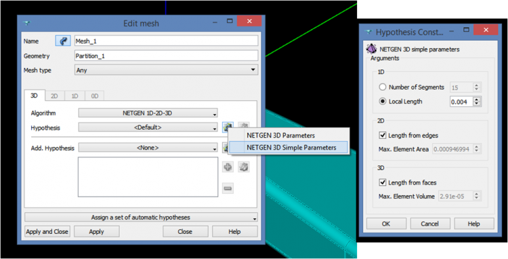Click OK in Hypothesis Construction dialog
The height and width of the screenshot is (259, 508).
tap(386, 224)
